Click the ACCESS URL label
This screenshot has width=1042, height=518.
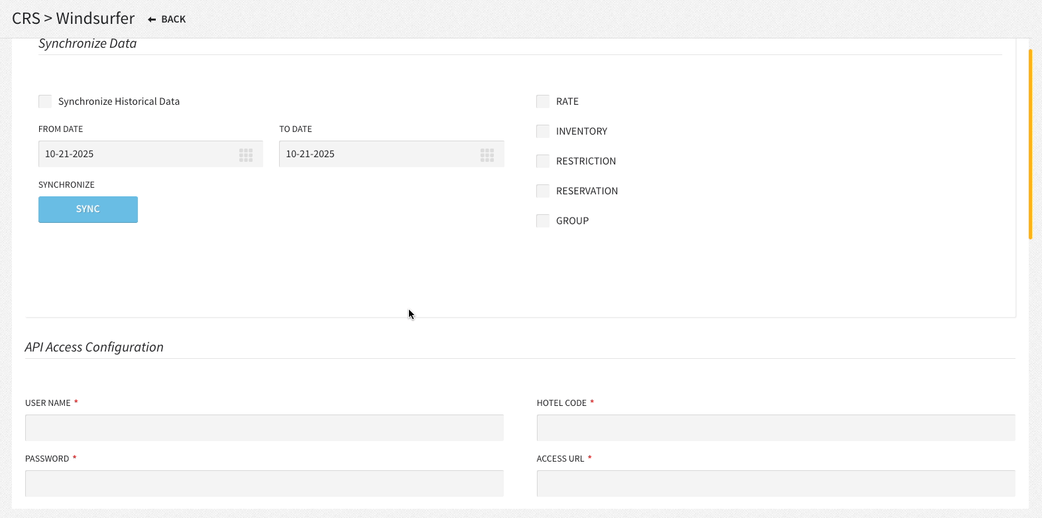(x=561, y=459)
